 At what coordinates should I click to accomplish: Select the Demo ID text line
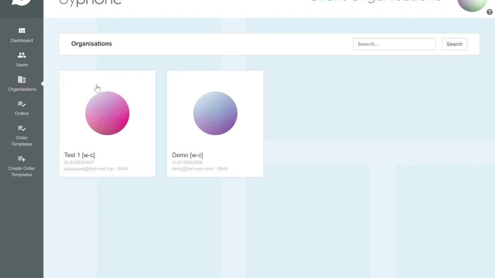click(187, 163)
